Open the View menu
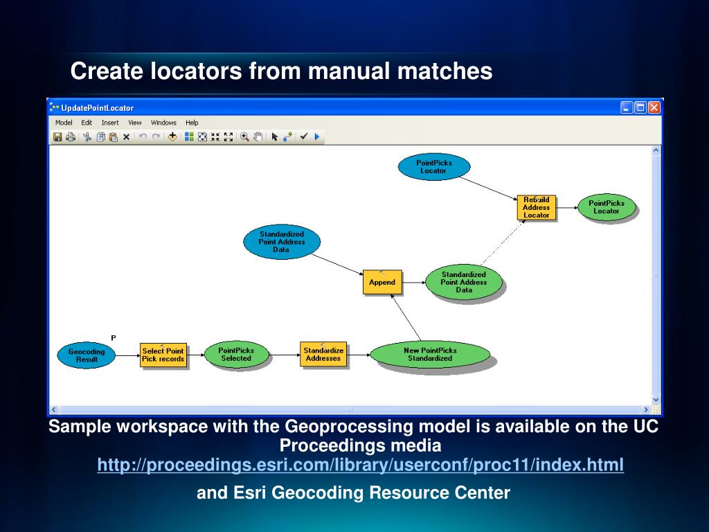This screenshot has height=532, width=709. 135,123
